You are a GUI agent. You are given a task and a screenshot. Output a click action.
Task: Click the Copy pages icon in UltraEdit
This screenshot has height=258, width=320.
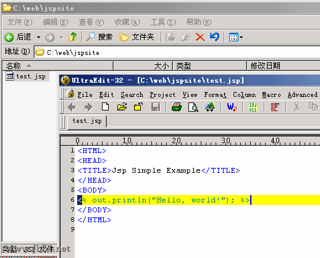(x=313, y=107)
